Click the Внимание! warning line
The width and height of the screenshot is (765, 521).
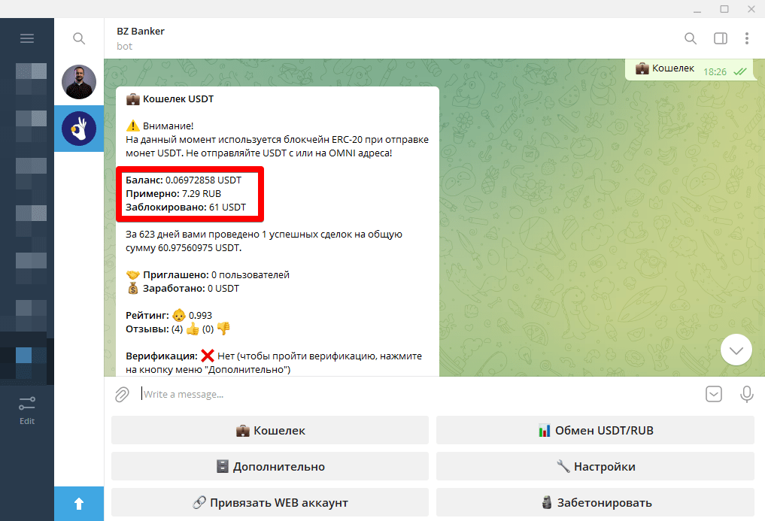tap(159, 126)
